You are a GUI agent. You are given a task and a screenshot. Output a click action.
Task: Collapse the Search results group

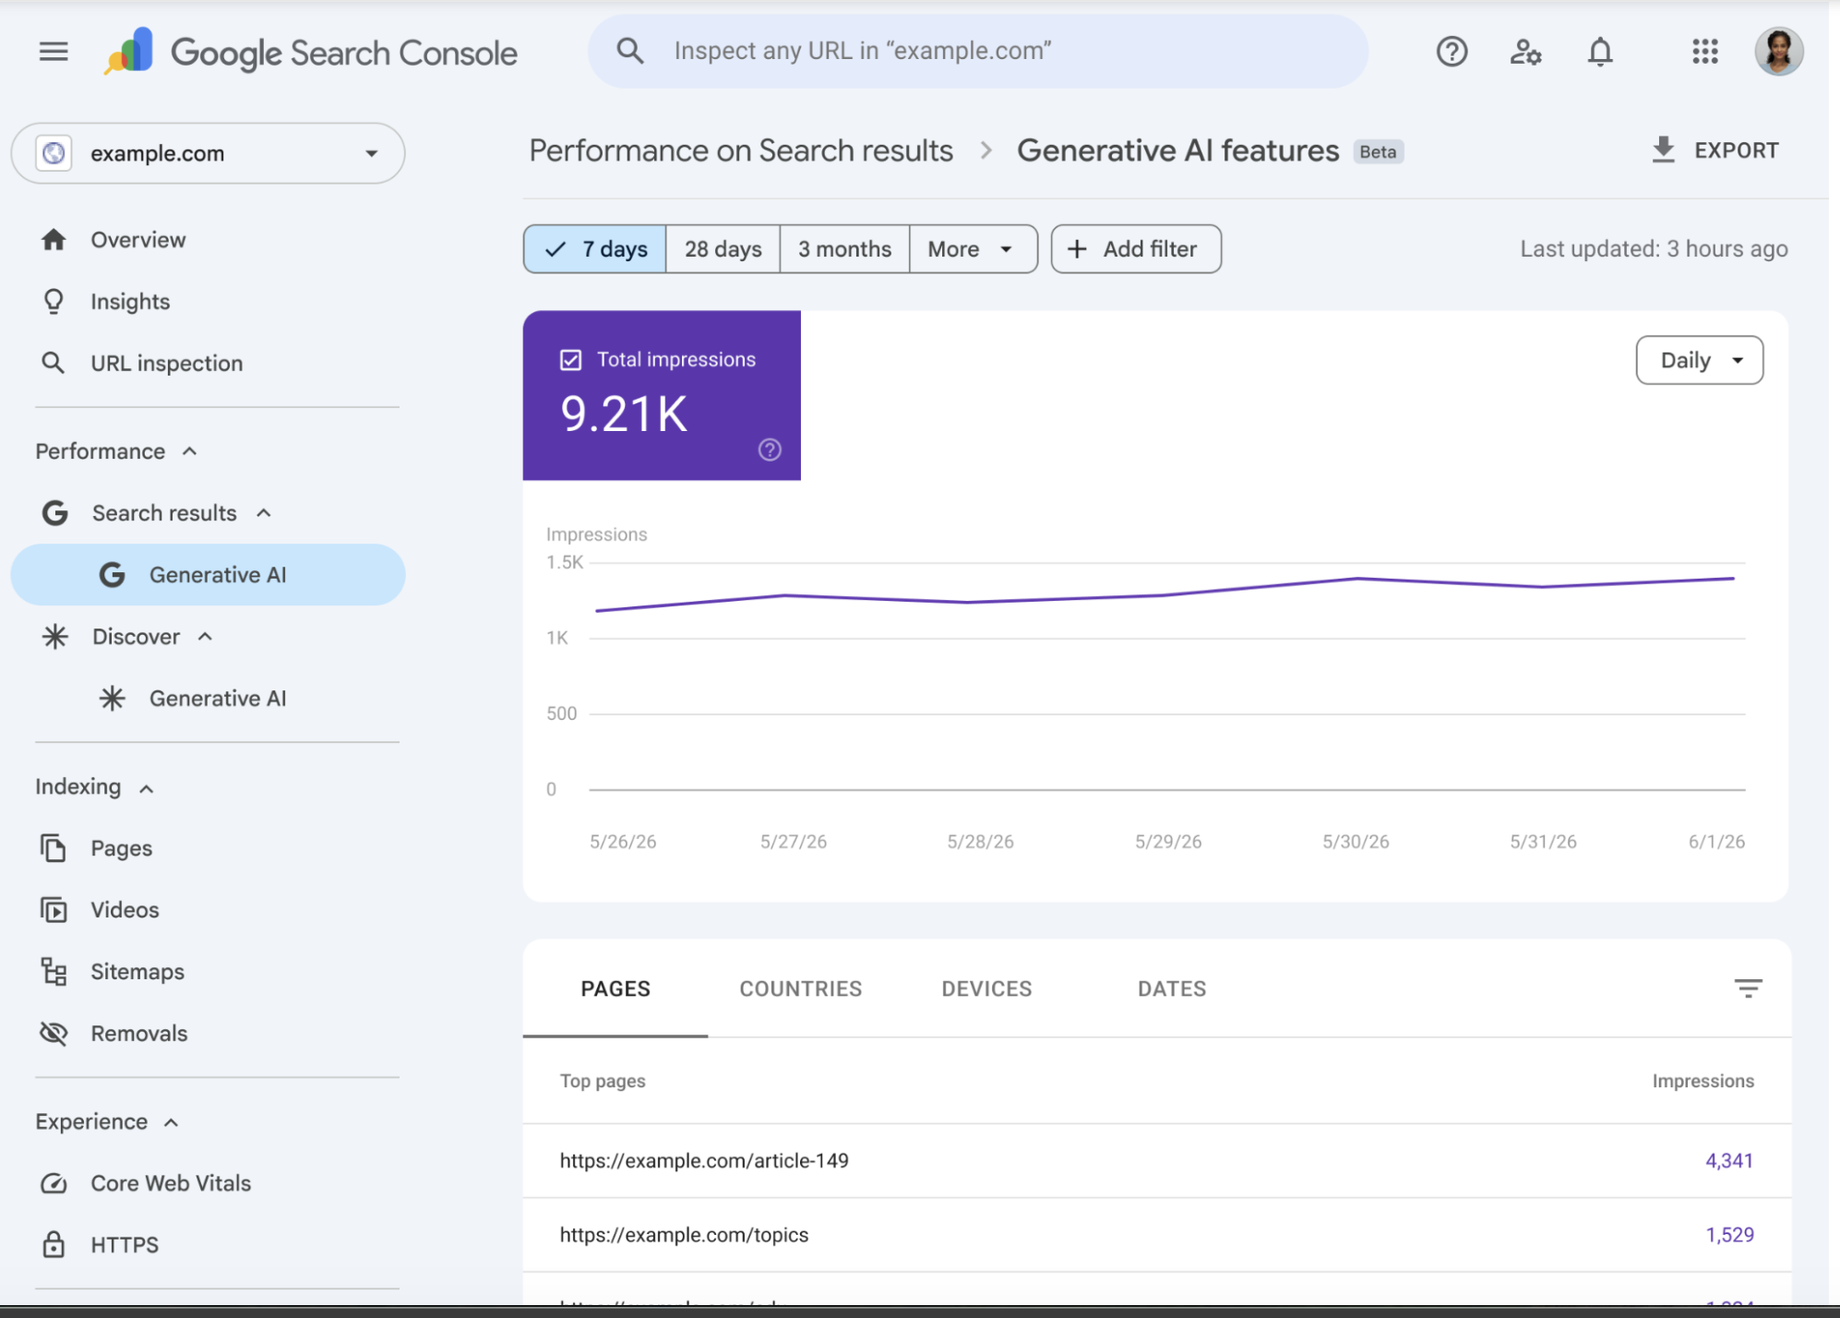[264, 513]
